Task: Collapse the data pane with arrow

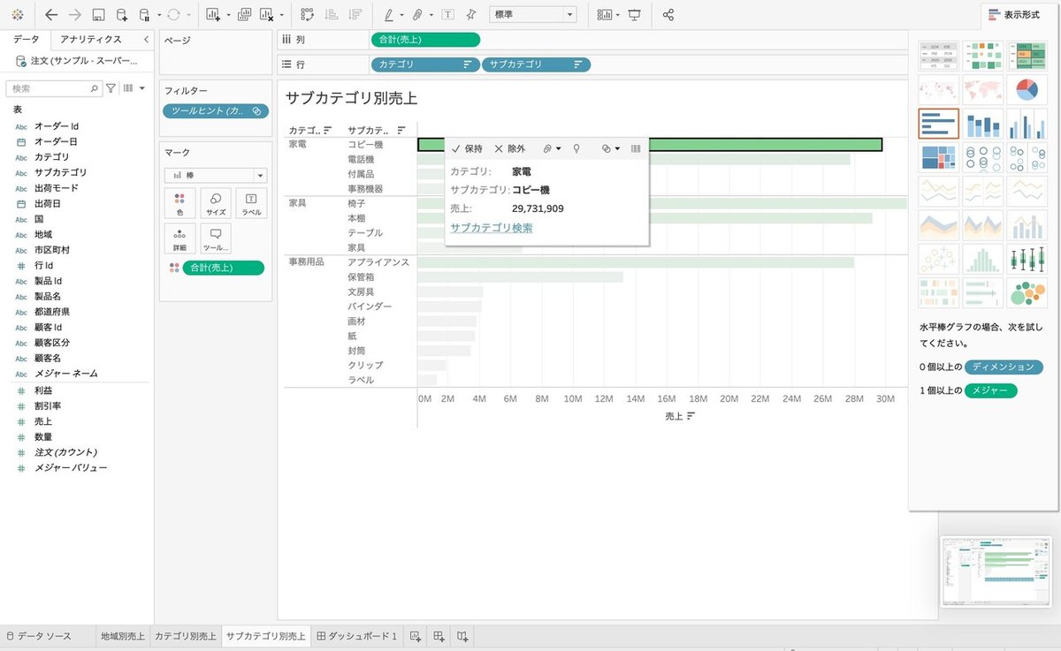Action: coord(145,40)
